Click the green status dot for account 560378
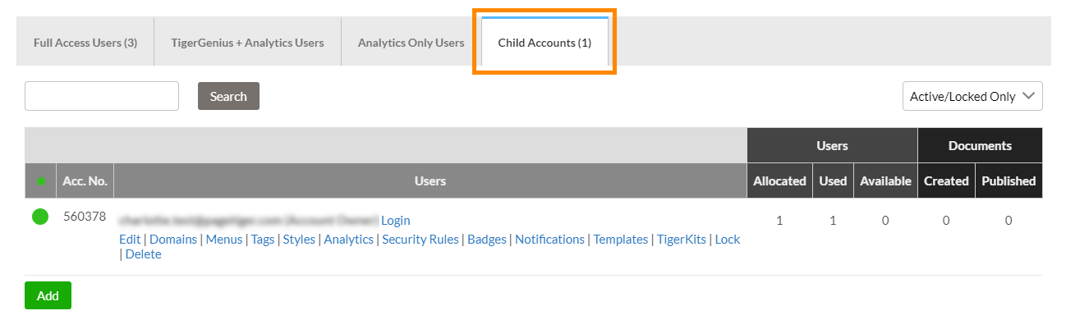Screen dimensions: 1066x329 40,217
